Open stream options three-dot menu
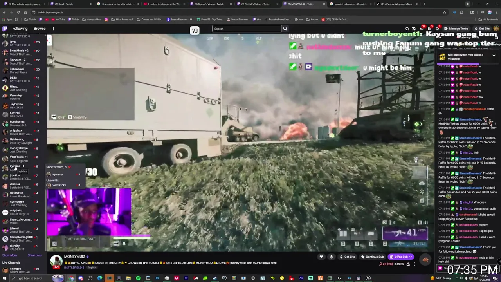501x282 pixels. coord(414,264)
